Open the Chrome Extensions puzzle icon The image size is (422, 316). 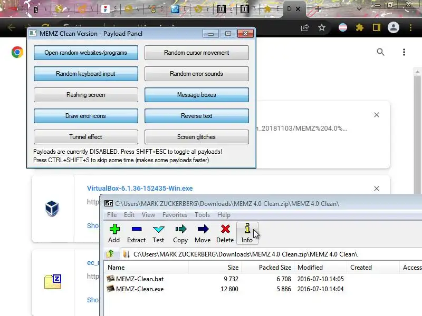click(360, 28)
